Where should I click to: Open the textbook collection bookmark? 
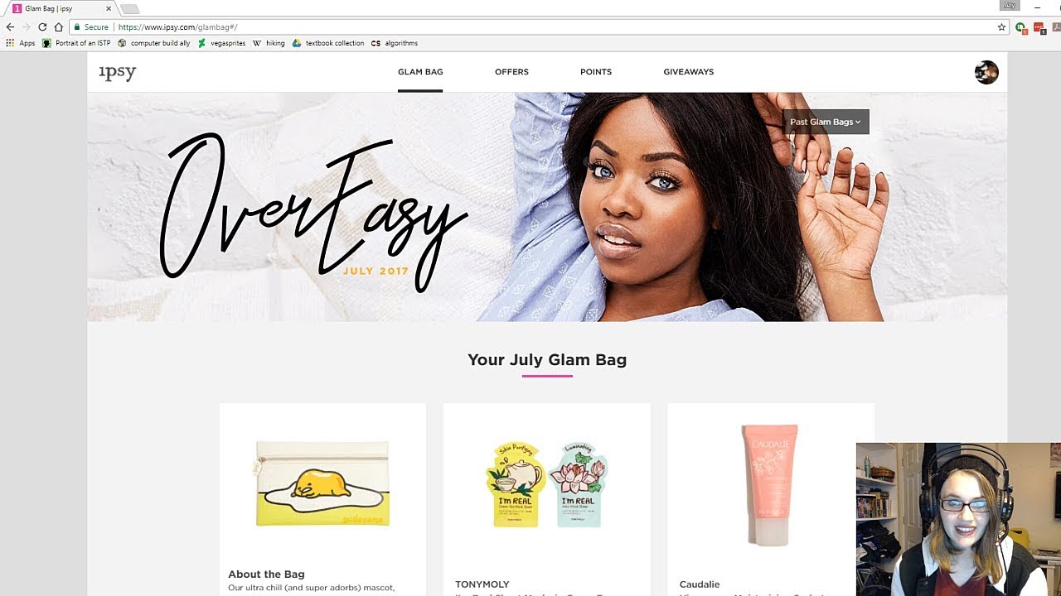point(328,43)
